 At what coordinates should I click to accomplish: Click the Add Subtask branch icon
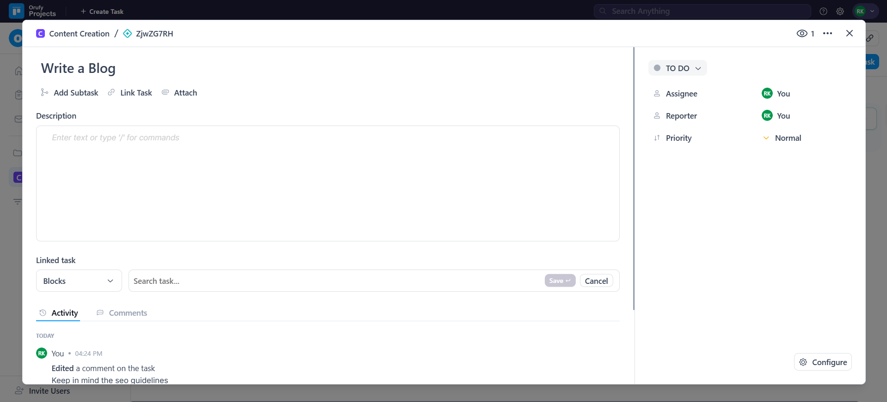44,93
